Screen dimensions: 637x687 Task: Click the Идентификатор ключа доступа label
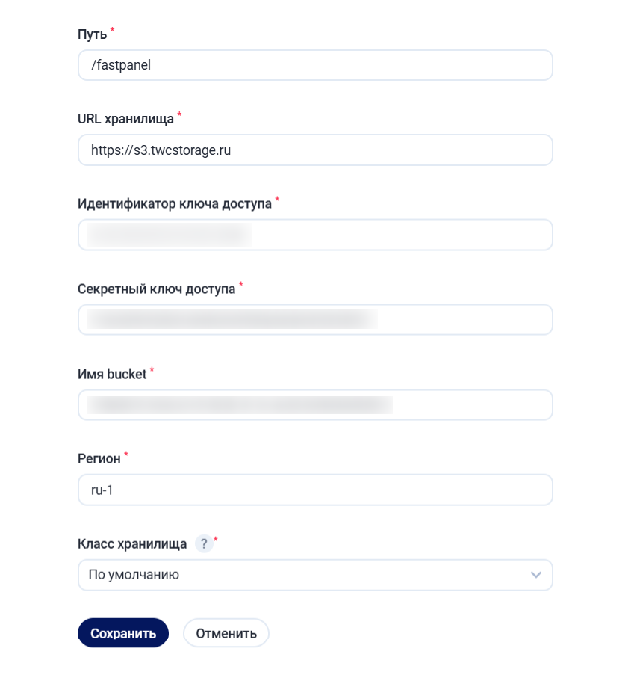click(174, 203)
